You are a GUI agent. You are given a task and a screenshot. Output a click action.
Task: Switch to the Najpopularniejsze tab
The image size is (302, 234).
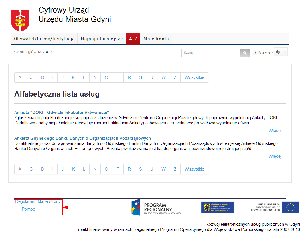pos(102,39)
